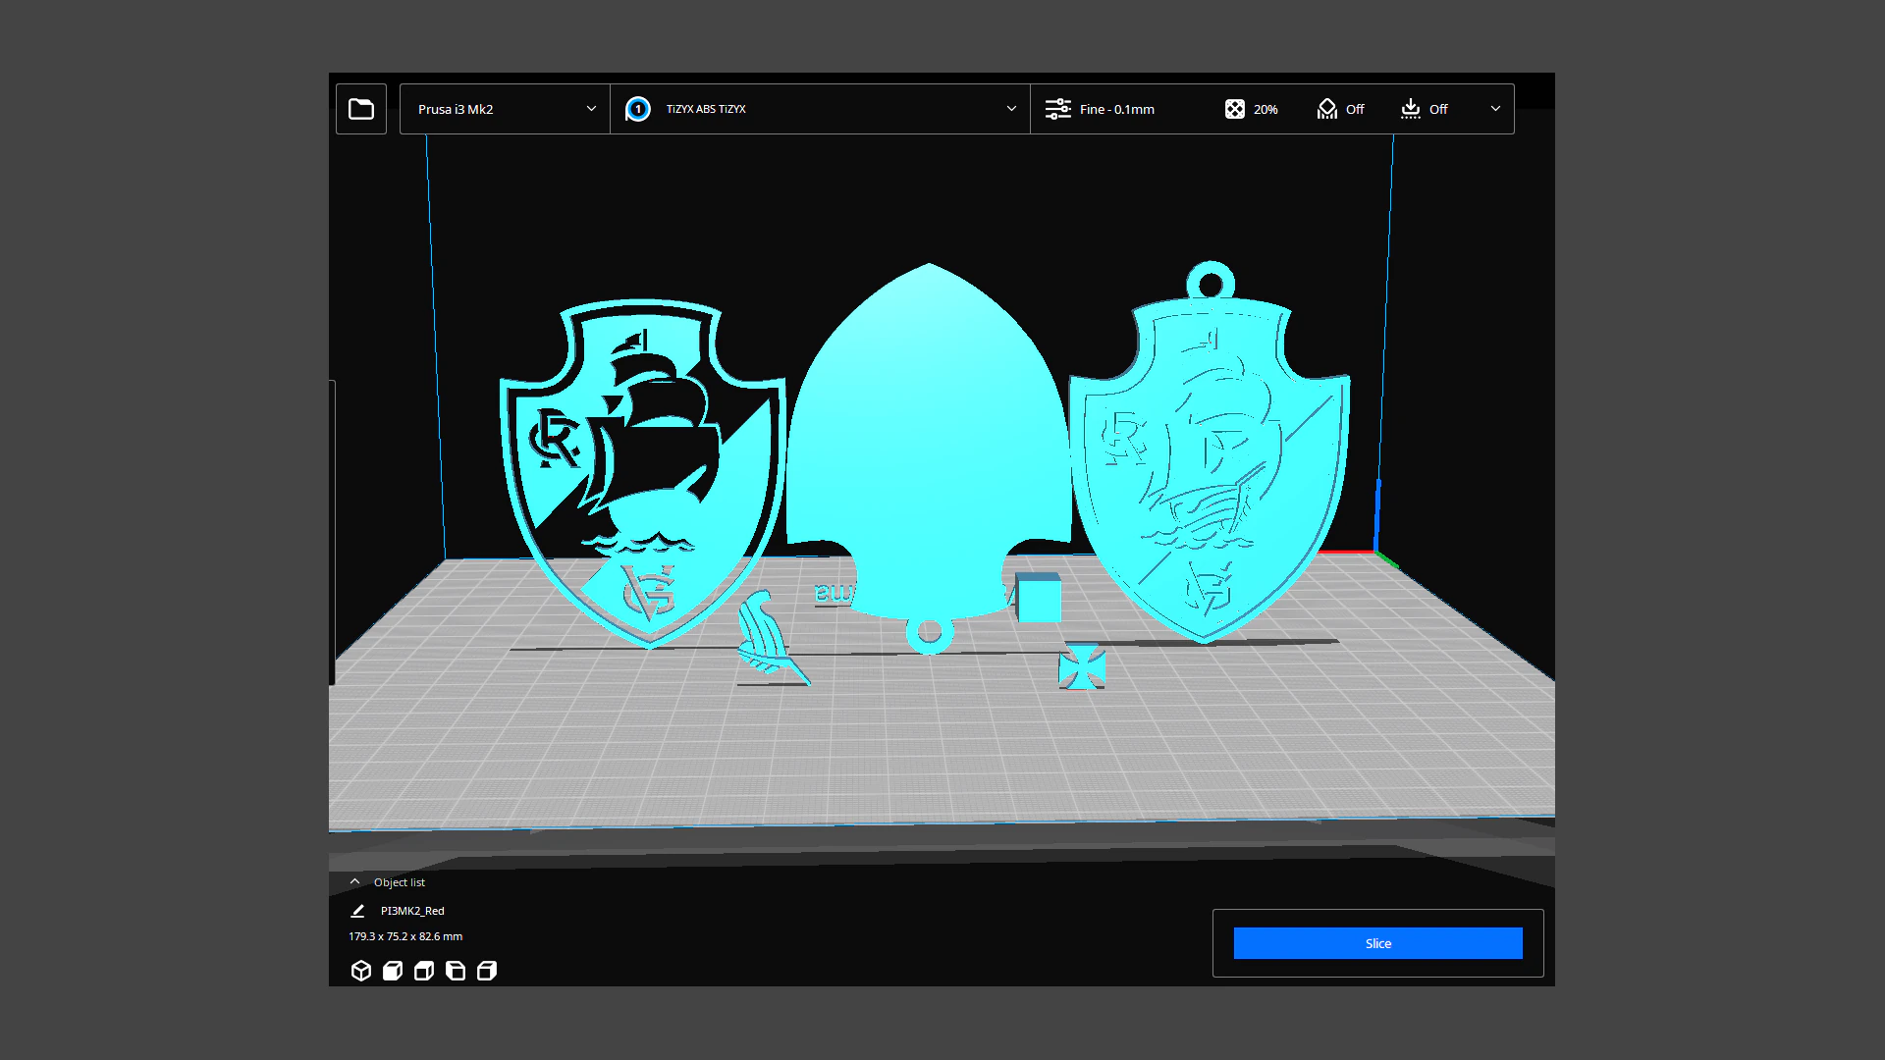Click the extruder 1 material icon
The width and height of the screenshot is (1885, 1060).
[638, 109]
